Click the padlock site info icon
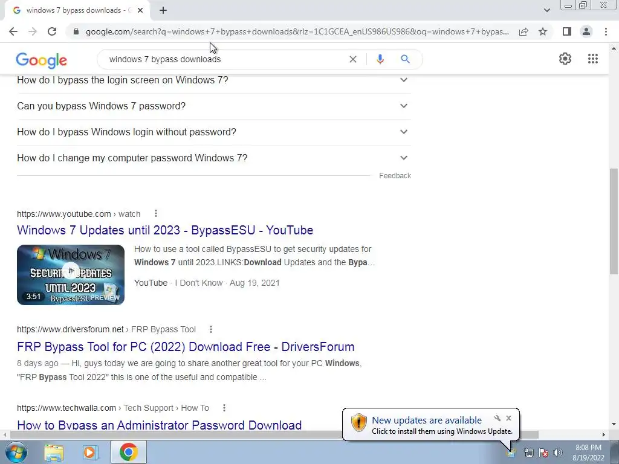 coord(76,31)
